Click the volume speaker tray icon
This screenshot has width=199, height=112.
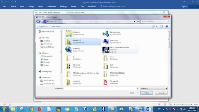click(184, 109)
